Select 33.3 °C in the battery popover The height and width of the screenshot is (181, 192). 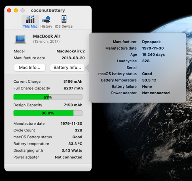[149, 80]
